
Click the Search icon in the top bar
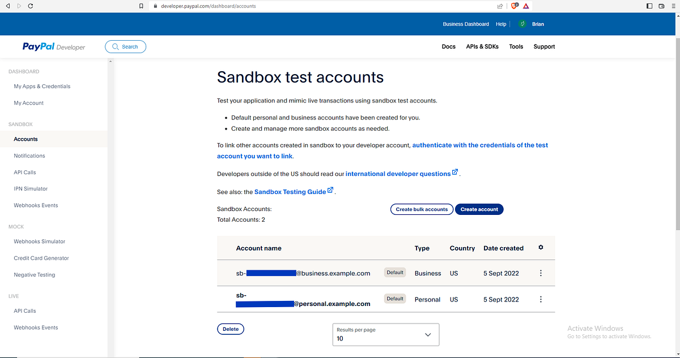(x=116, y=46)
